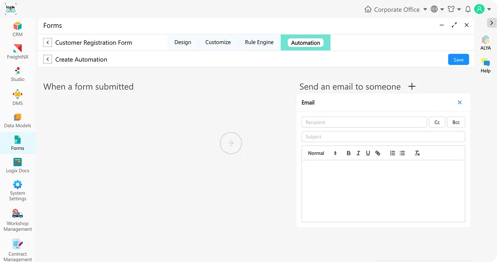
Task: Select the Automation tab
Action: click(x=306, y=43)
